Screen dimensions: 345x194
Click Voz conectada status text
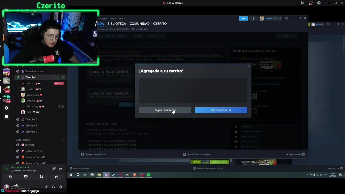coord(20,167)
